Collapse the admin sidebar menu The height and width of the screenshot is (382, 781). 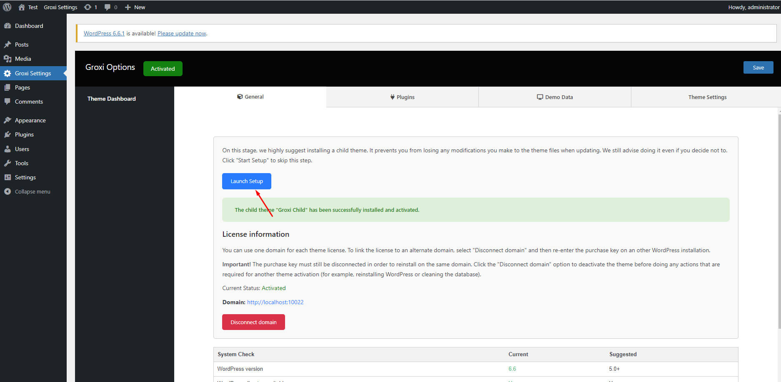[x=33, y=191]
